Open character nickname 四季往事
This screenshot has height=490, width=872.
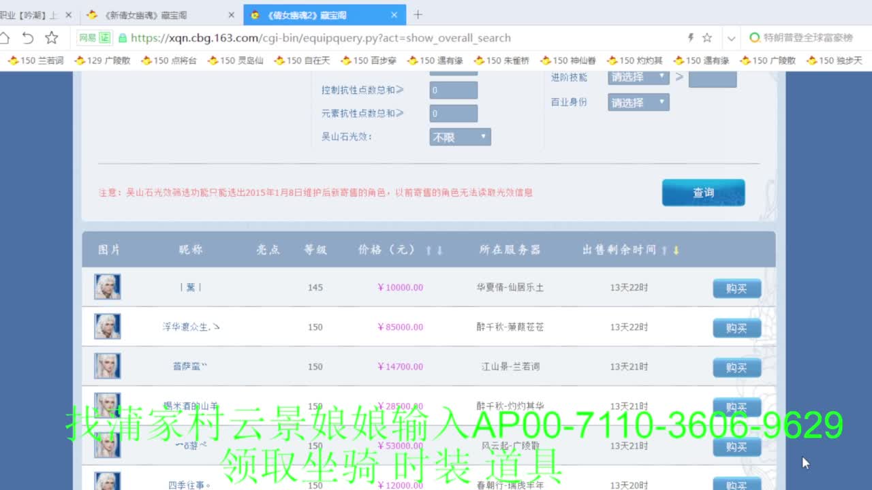[189, 485]
